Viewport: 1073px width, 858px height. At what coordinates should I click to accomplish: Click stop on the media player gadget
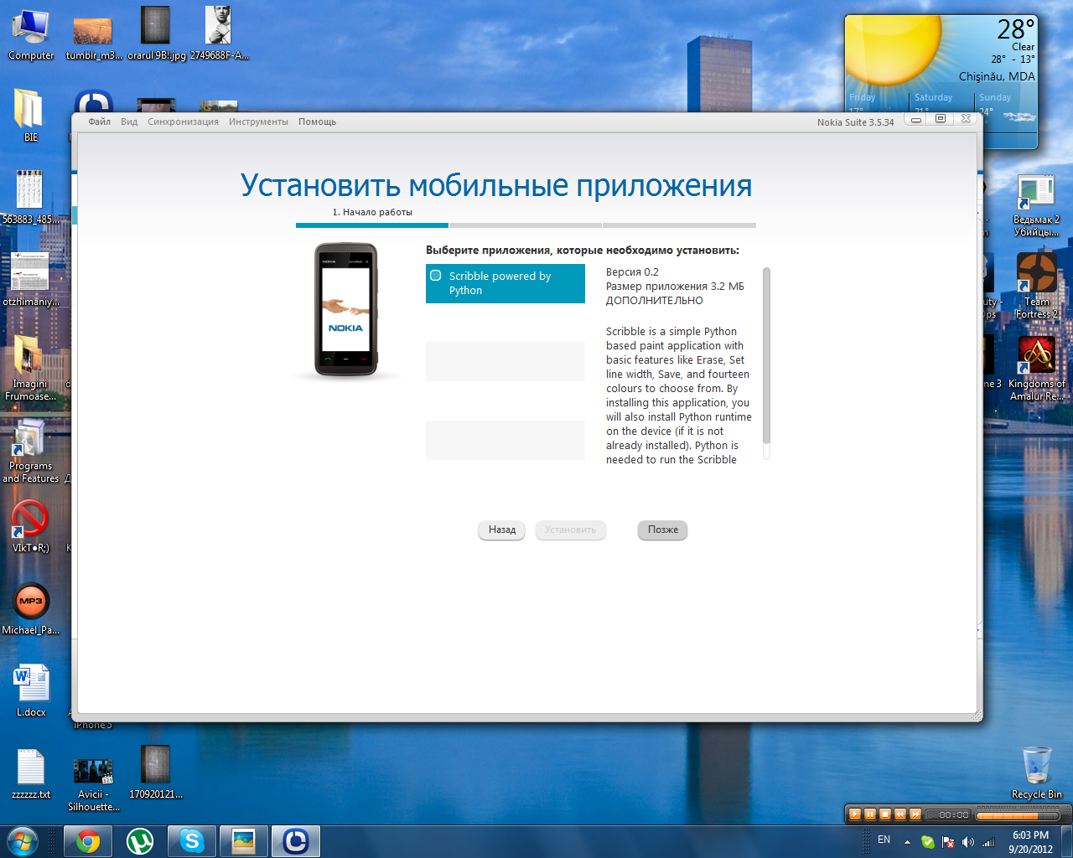pyautogui.click(x=884, y=814)
